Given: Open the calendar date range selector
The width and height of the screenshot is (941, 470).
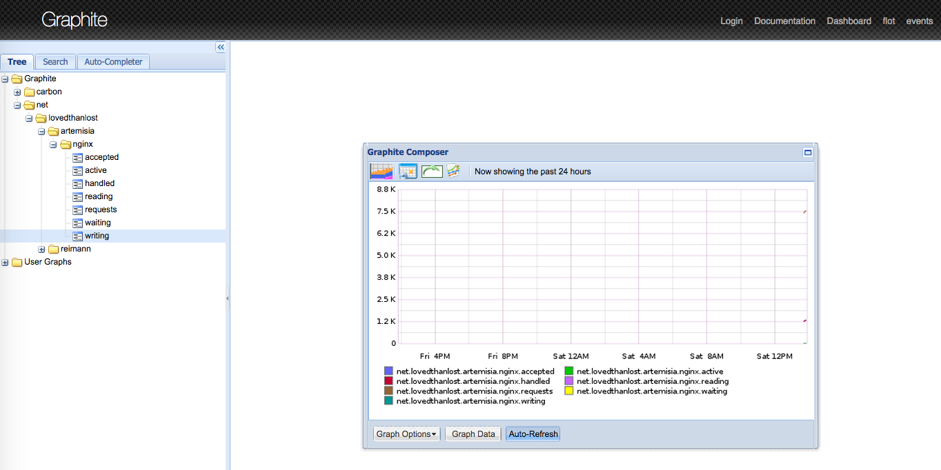Looking at the screenshot, I should point(408,171).
